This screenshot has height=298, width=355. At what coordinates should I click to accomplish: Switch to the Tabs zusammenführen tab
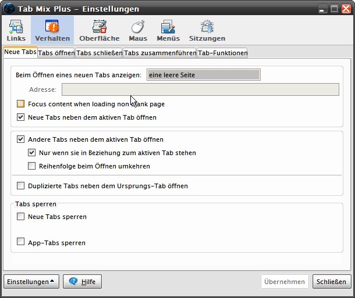160,53
